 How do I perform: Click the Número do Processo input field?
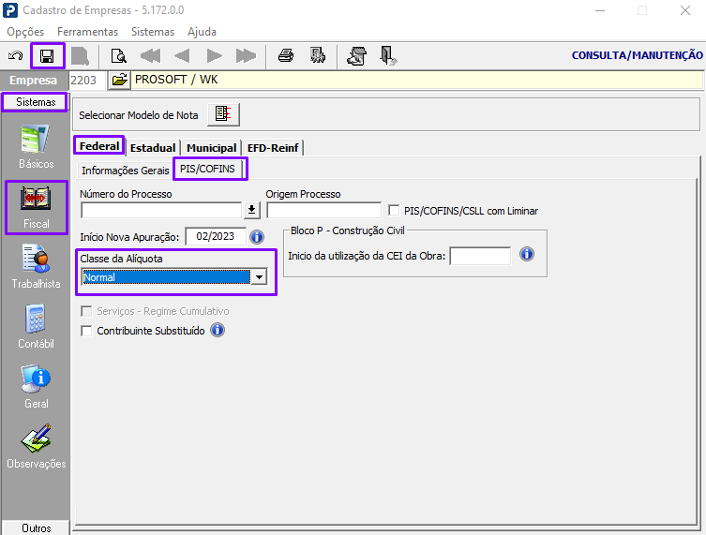pyautogui.click(x=161, y=210)
